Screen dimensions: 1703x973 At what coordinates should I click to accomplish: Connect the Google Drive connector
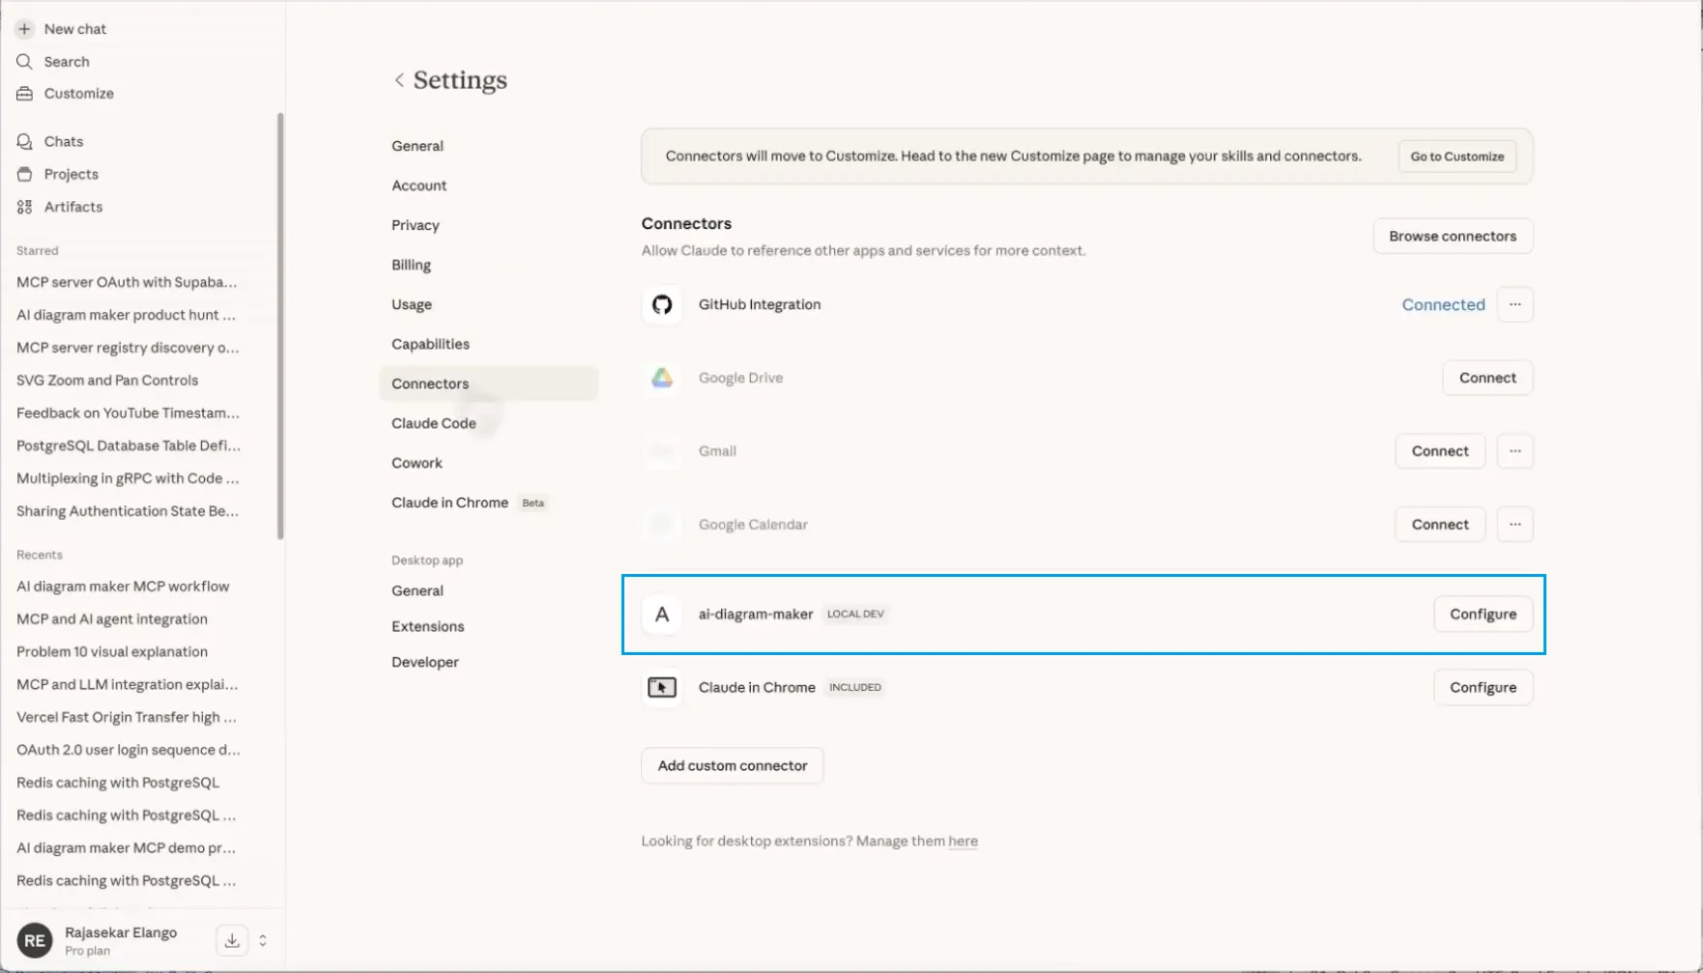pyautogui.click(x=1487, y=378)
